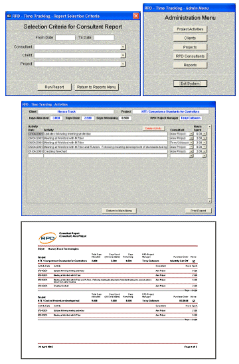Click the Delete Activity button
Viewport: 239px width, 364px height.
tap(153, 129)
